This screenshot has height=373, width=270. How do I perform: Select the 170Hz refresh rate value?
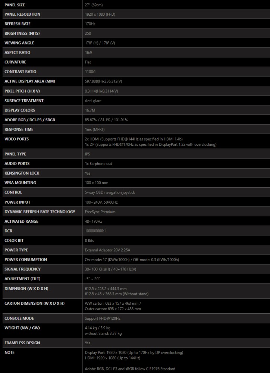click(90, 24)
